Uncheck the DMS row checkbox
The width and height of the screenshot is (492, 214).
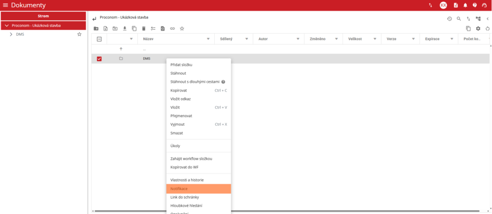point(99,59)
